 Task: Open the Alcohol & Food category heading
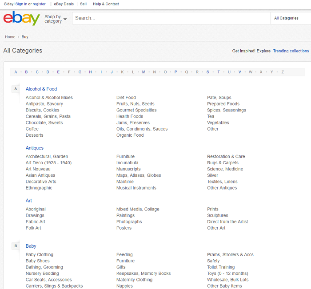tap(41, 89)
